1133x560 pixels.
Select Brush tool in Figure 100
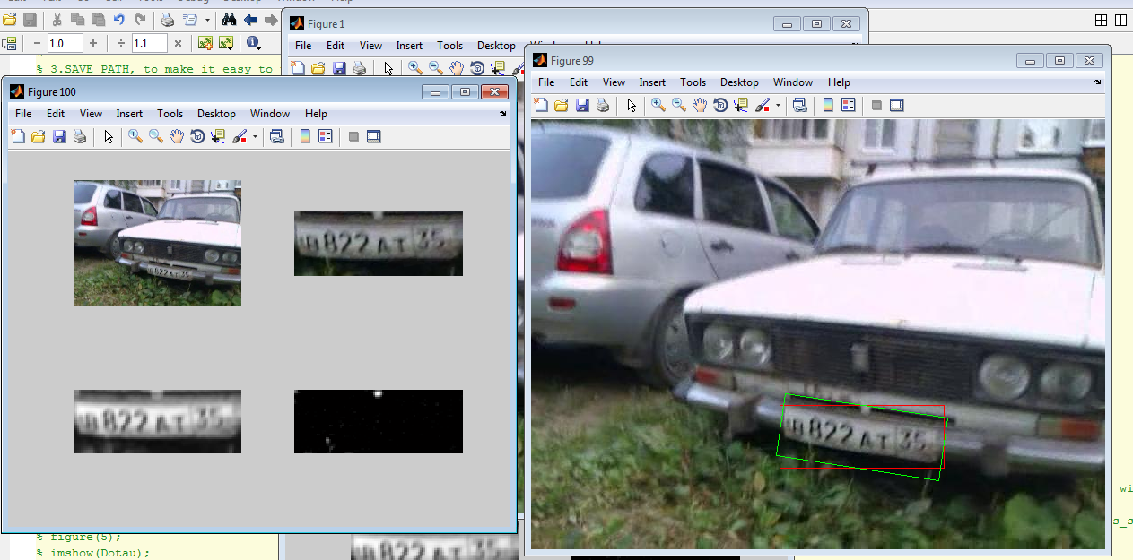point(240,137)
